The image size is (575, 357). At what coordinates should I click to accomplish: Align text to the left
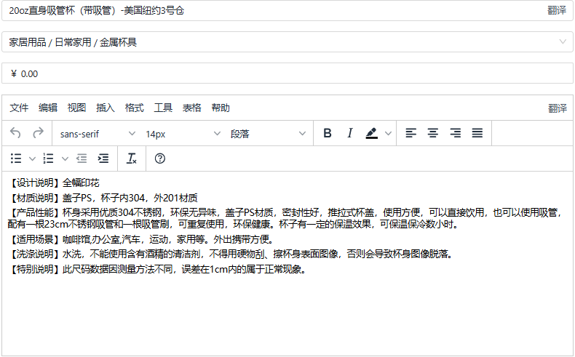pyautogui.click(x=411, y=133)
